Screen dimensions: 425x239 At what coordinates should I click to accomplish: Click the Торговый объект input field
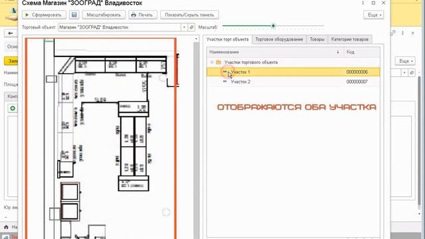(x=120, y=27)
